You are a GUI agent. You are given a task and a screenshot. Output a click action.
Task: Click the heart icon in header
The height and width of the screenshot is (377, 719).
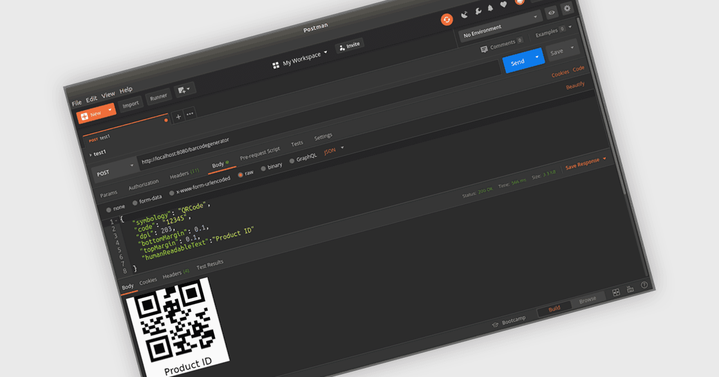tap(504, 5)
